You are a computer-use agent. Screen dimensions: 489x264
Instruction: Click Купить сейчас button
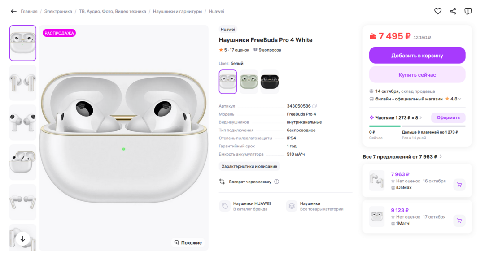(417, 75)
